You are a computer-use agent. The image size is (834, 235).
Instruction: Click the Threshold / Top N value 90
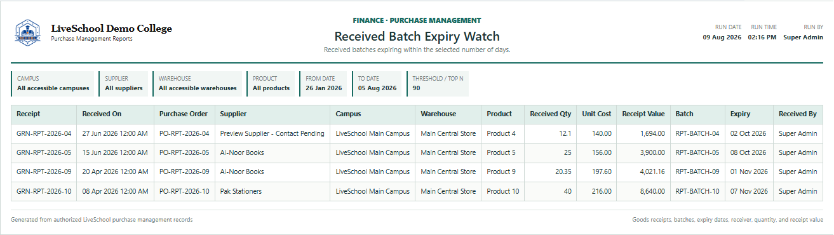click(417, 88)
